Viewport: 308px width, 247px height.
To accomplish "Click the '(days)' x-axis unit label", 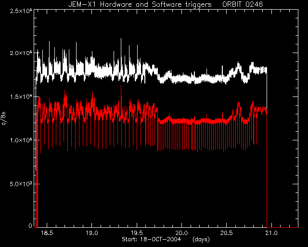I will (x=201, y=239).
